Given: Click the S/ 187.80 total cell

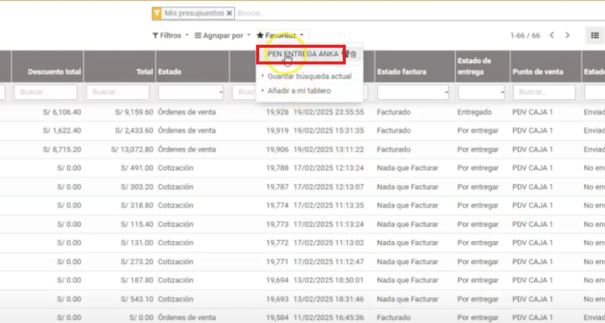Looking at the screenshot, I should [x=137, y=280].
